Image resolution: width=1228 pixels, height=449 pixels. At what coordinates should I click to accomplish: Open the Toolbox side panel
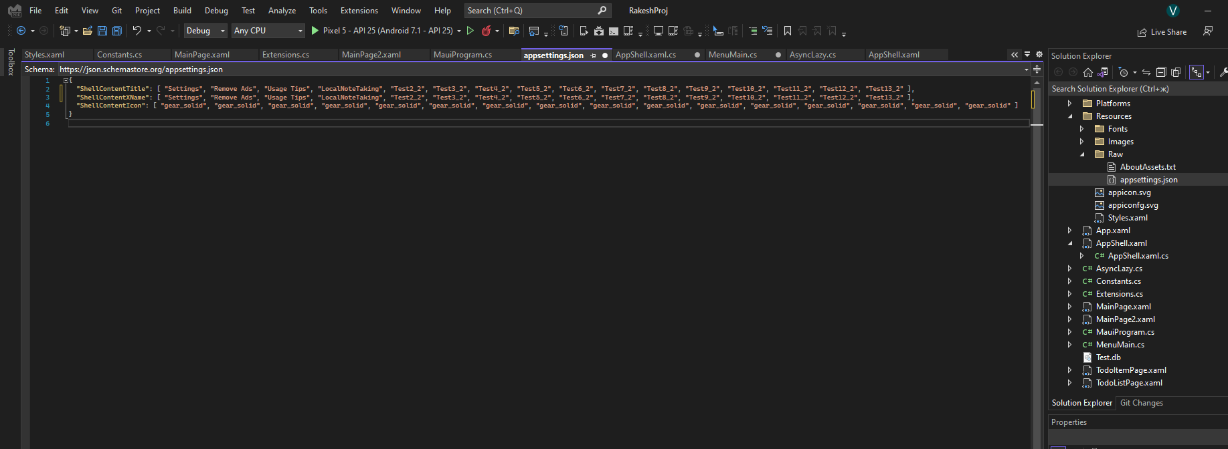tap(11, 62)
